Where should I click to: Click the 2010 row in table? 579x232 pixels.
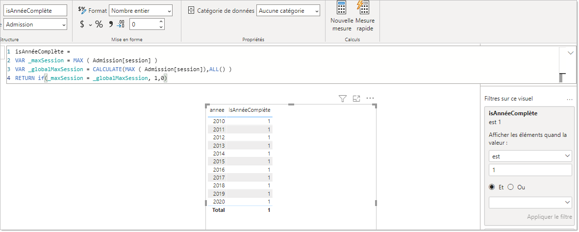[x=240, y=121]
